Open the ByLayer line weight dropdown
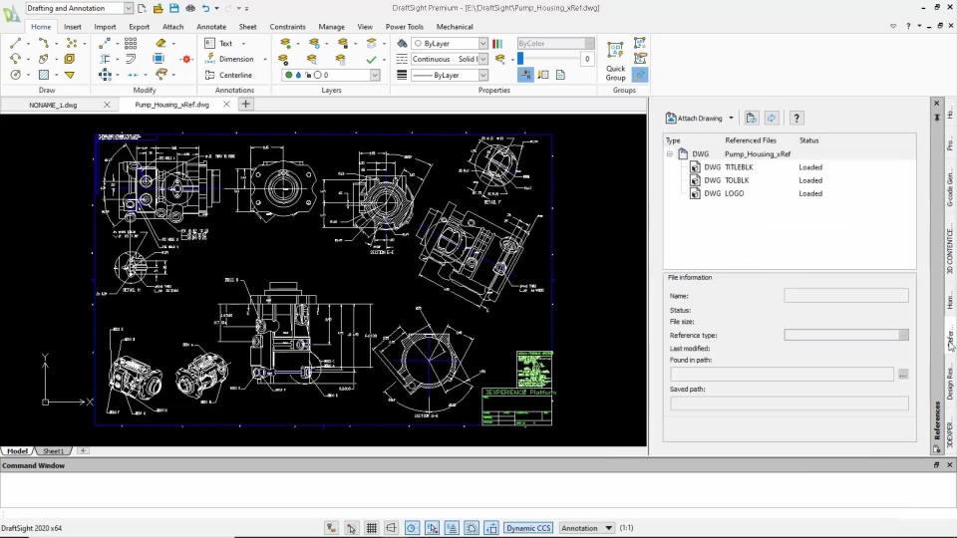The width and height of the screenshot is (957, 538). click(x=482, y=75)
